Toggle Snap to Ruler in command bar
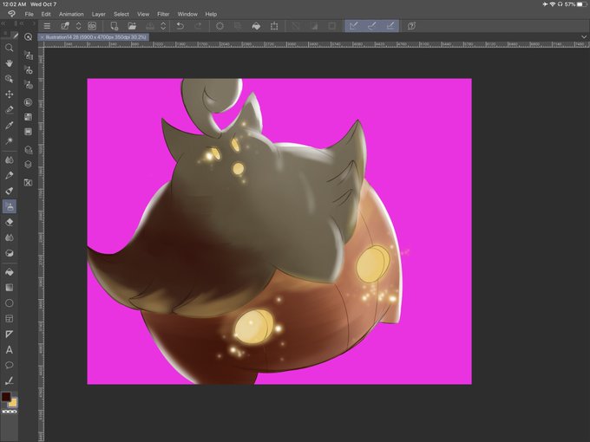590x442 pixels. (353, 26)
